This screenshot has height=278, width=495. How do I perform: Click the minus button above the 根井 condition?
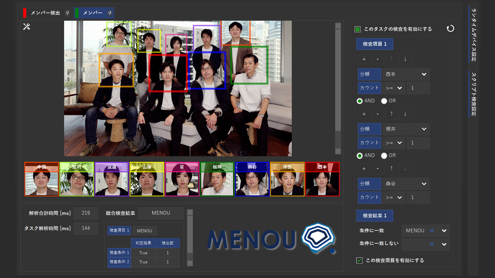(377, 114)
